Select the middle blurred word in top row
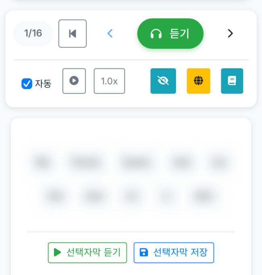This screenshot has width=262, height=275. (135, 162)
